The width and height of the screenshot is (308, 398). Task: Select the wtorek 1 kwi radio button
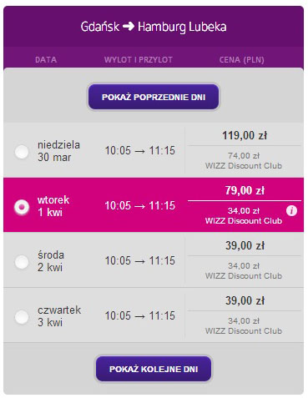(x=22, y=207)
